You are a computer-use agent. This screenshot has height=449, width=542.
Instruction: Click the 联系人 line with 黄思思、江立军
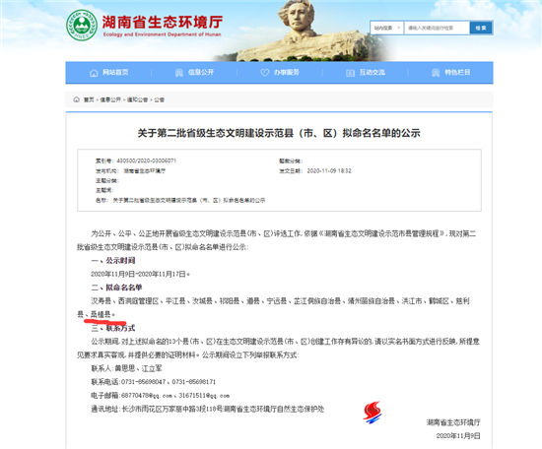pyautogui.click(x=126, y=368)
